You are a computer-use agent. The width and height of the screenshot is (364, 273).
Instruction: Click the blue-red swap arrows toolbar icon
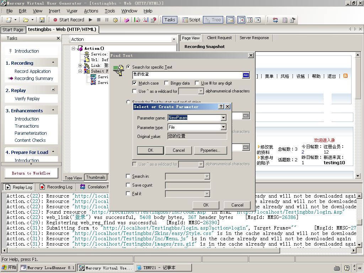tap(275, 20)
